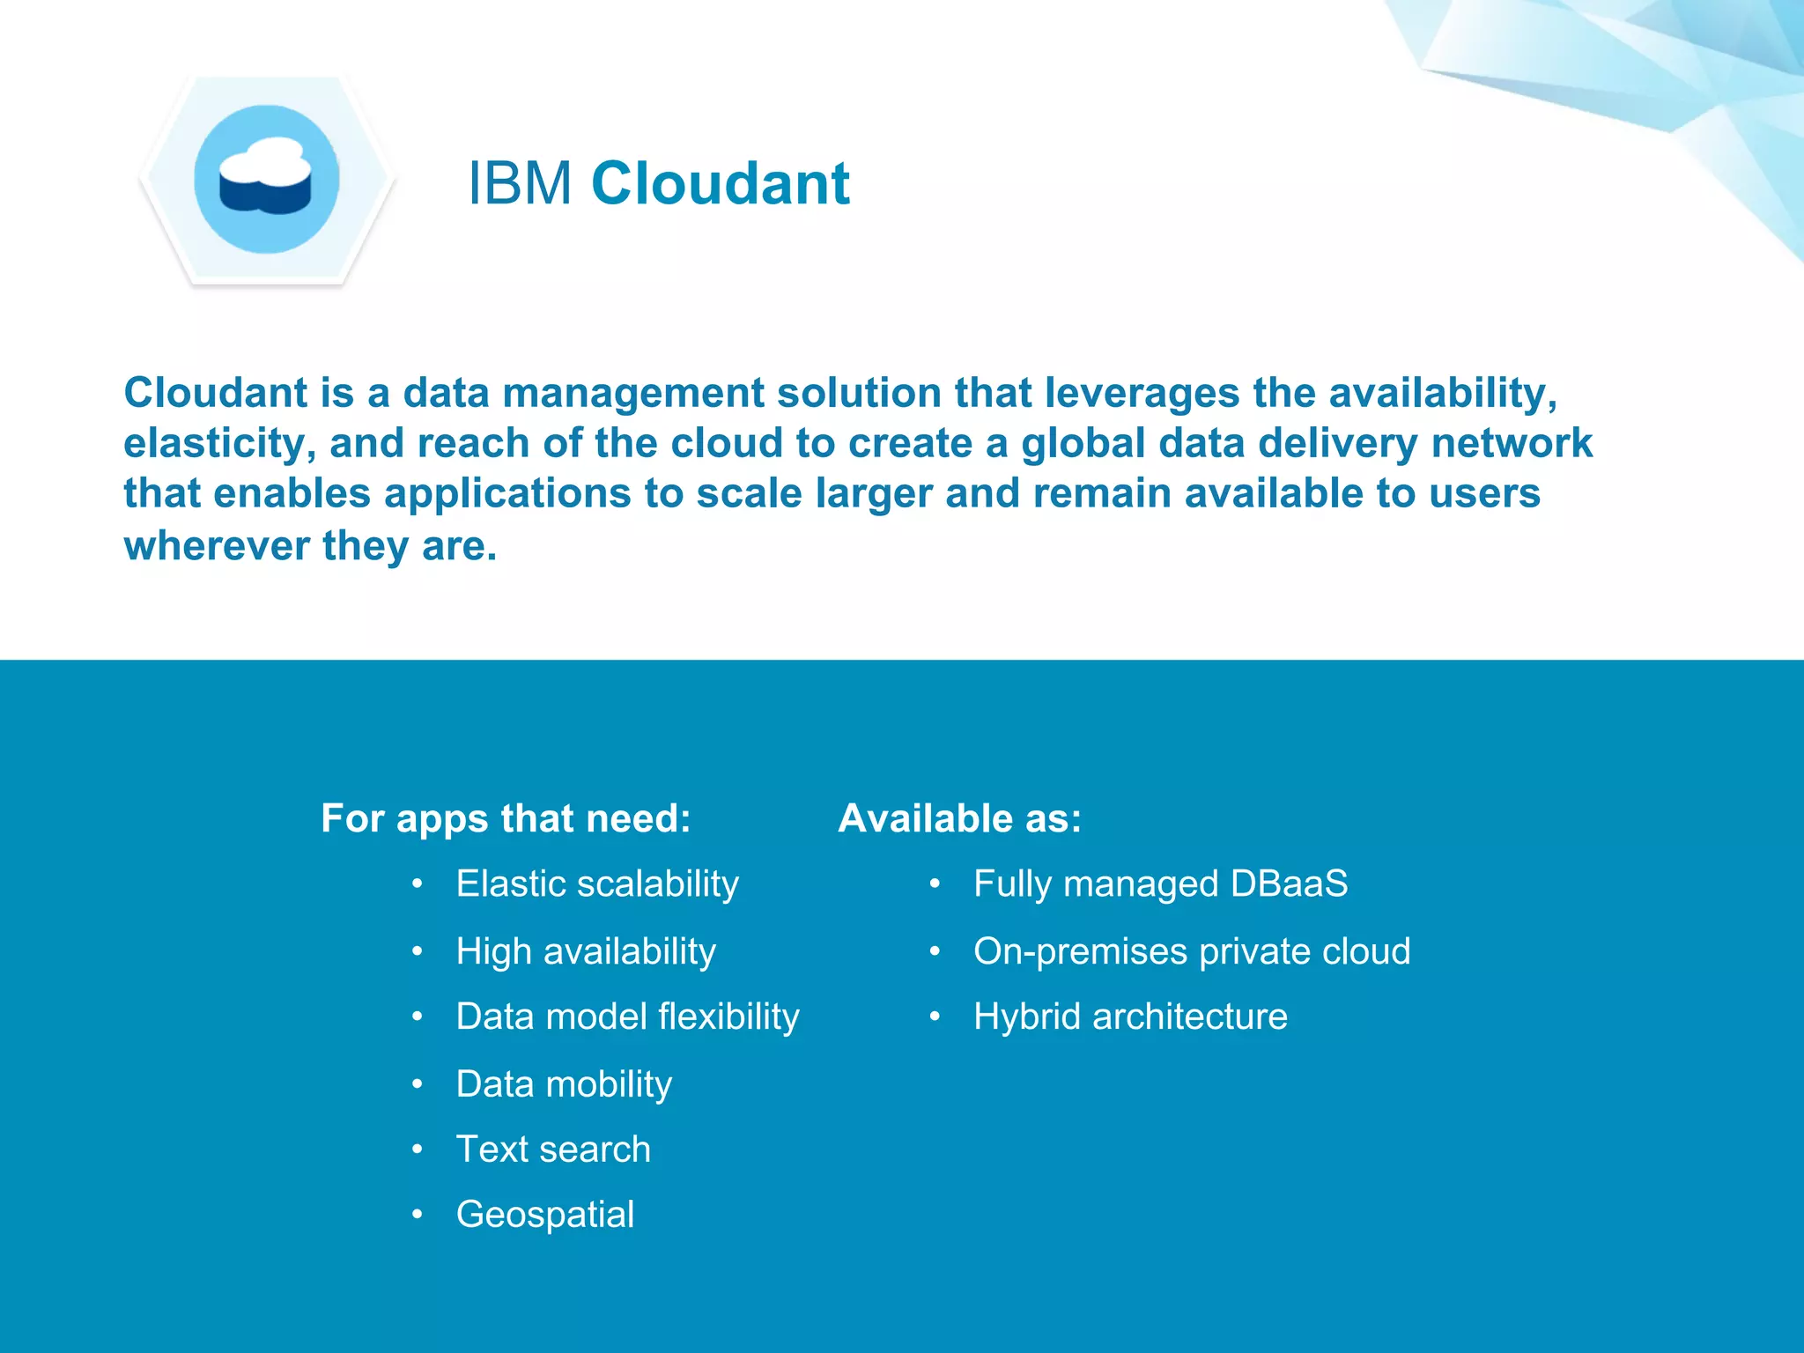Click the 'Available as:' heading
The height and width of the screenshot is (1353, 1804).
[x=960, y=818]
